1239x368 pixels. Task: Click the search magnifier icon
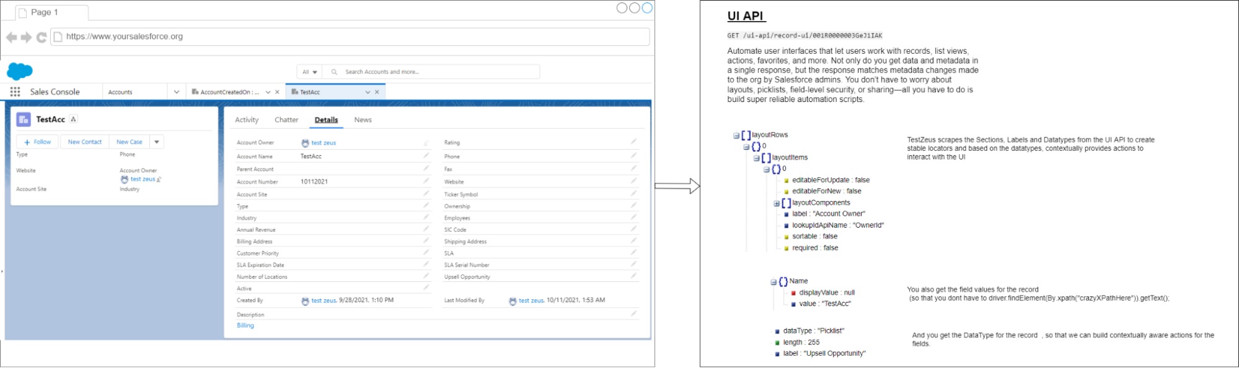334,72
